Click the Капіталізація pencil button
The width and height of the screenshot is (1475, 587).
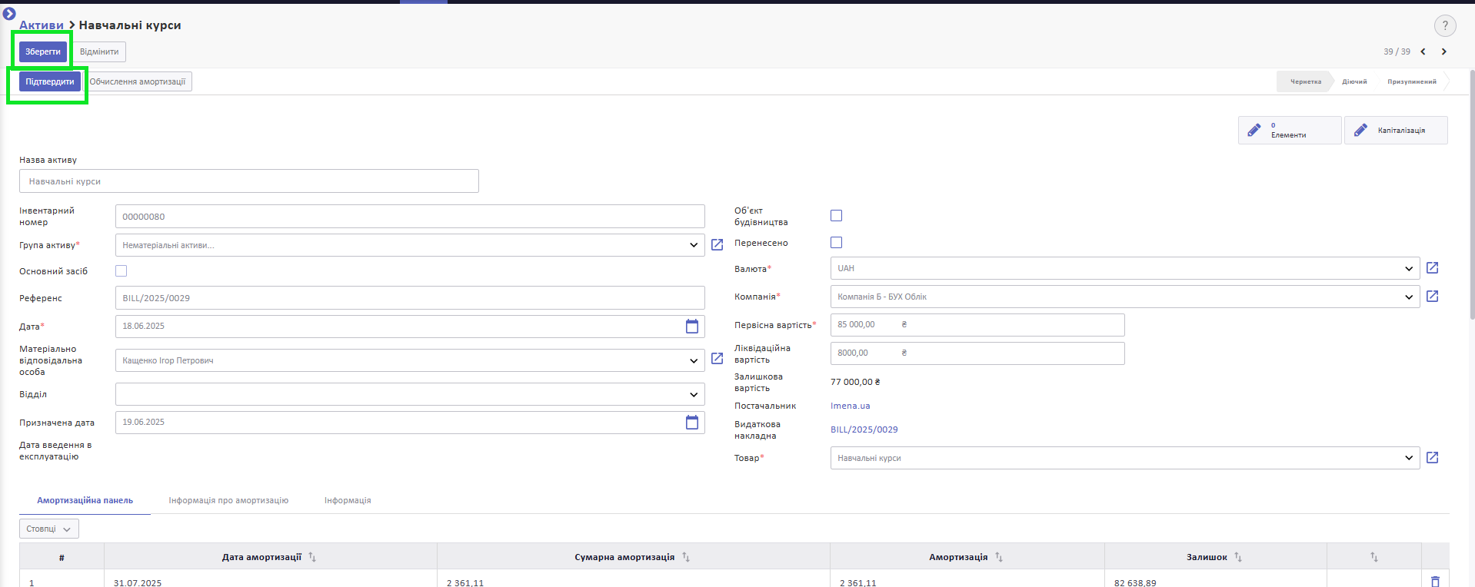click(1396, 130)
